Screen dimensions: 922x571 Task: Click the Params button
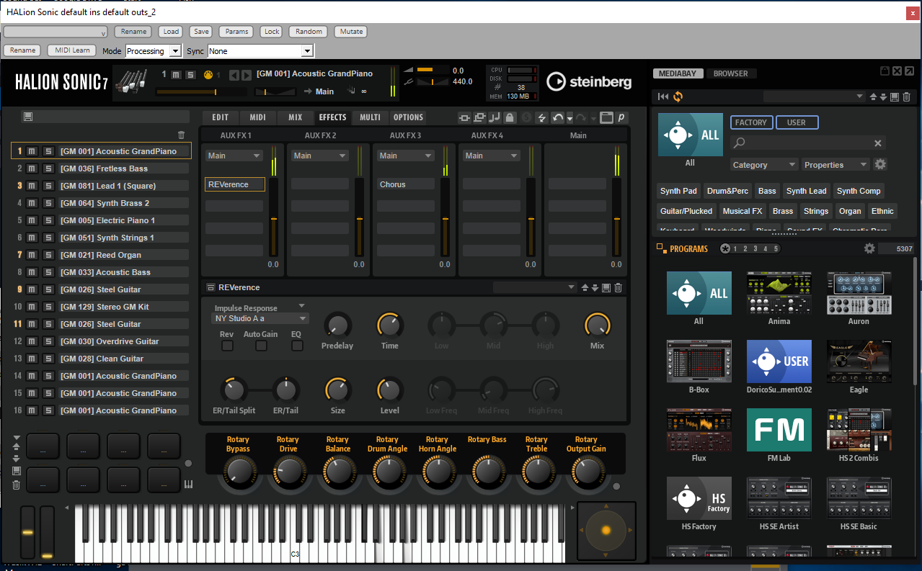(x=236, y=32)
